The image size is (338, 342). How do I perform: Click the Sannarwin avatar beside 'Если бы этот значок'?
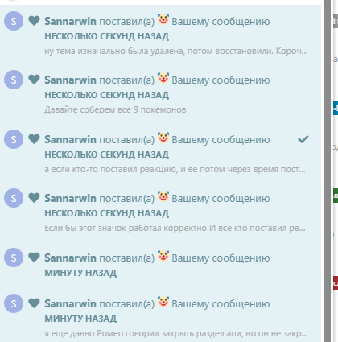tap(14, 198)
